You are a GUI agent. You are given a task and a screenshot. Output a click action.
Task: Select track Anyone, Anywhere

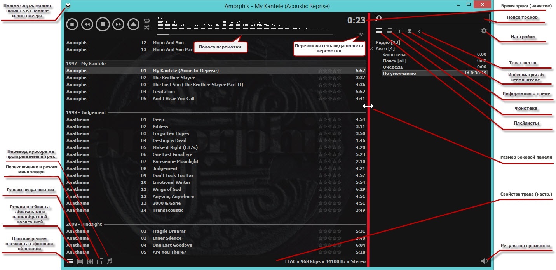pyautogui.click(x=216, y=196)
